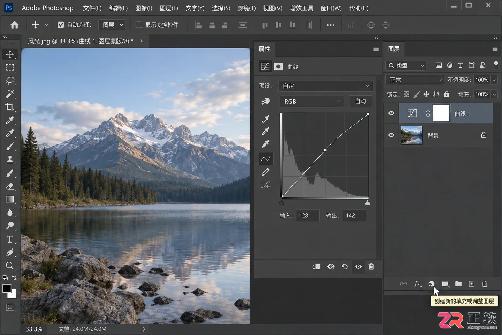Create new fill or adjustment layer
This screenshot has height=335, width=502.
click(432, 284)
